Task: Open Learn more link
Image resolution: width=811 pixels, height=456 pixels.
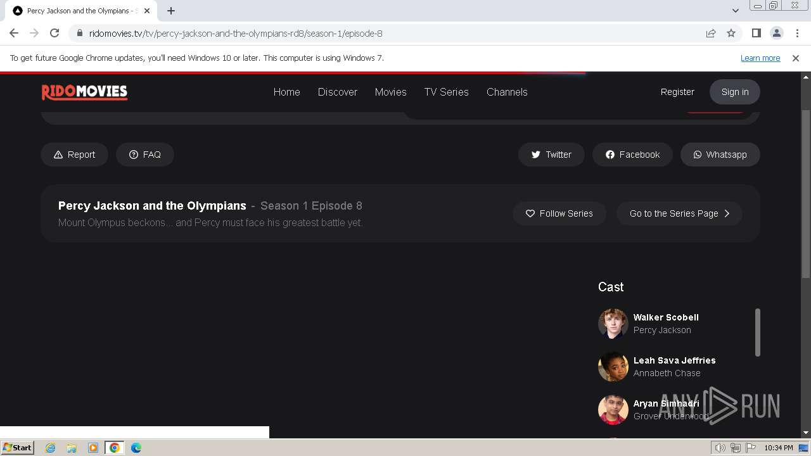Action: point(760,58)
